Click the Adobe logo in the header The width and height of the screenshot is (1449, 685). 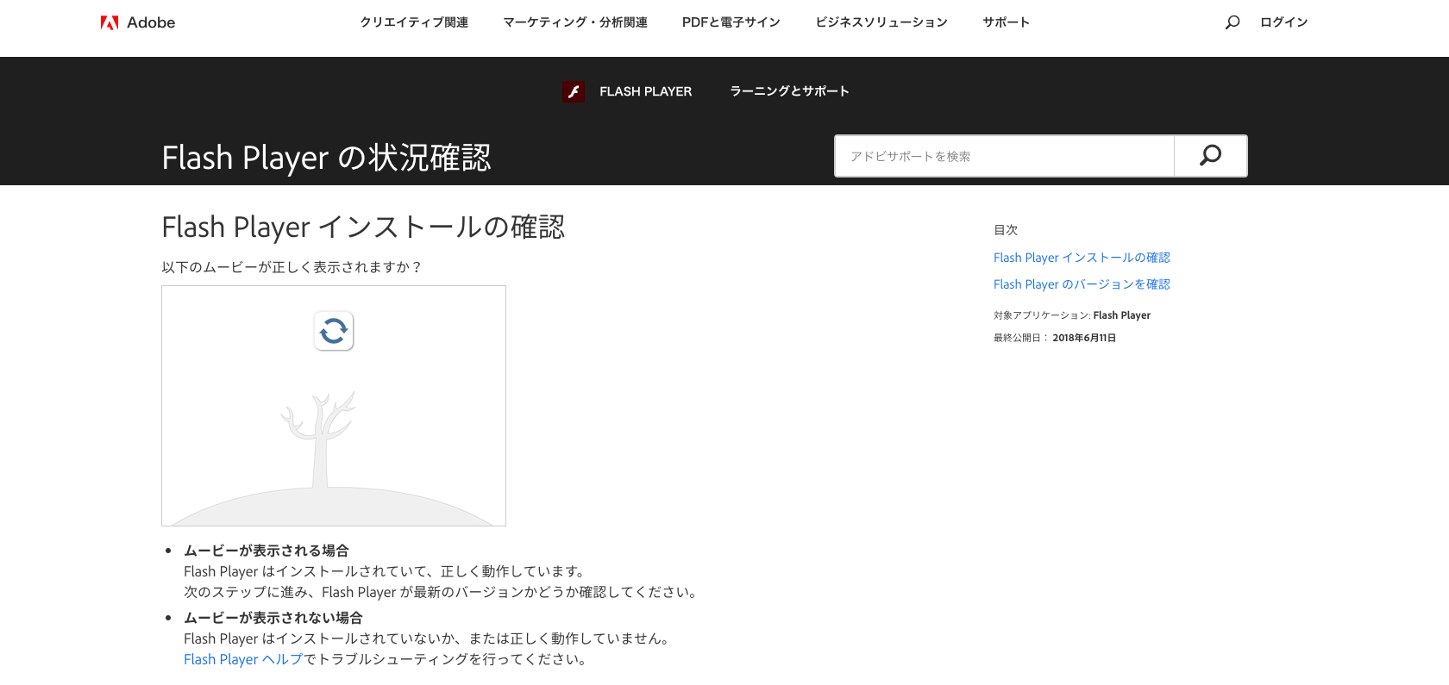(138, 22)
